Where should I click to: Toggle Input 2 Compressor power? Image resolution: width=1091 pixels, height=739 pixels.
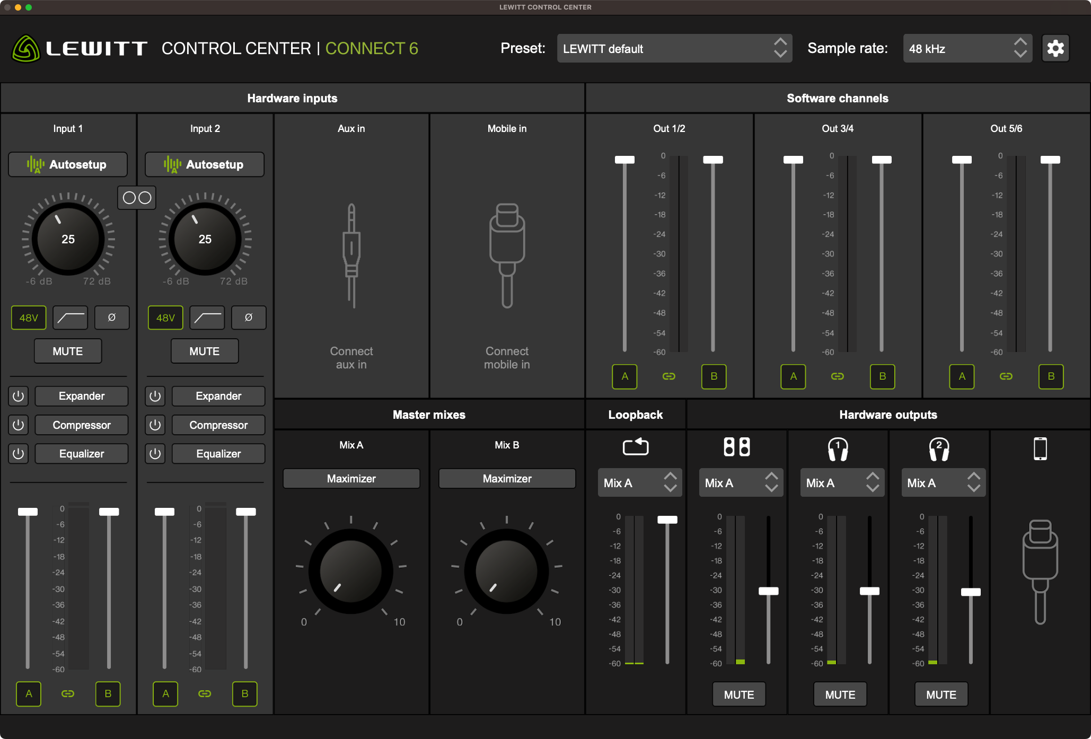tap(155, 425)
